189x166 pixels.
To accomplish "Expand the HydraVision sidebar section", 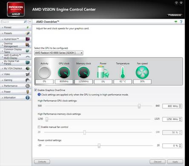I will pos(2,39).
